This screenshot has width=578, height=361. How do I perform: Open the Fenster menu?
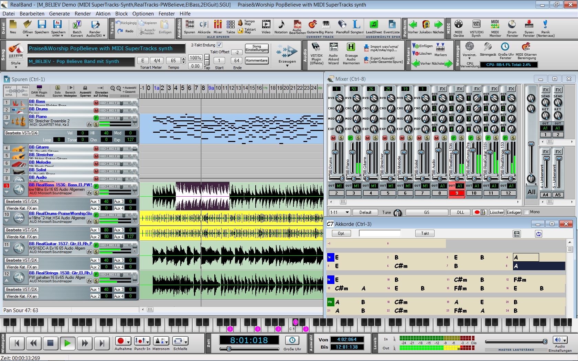(x=167, y=14)
